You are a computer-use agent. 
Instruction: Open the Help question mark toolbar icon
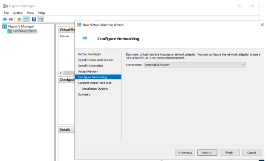(x=34, y=19)
